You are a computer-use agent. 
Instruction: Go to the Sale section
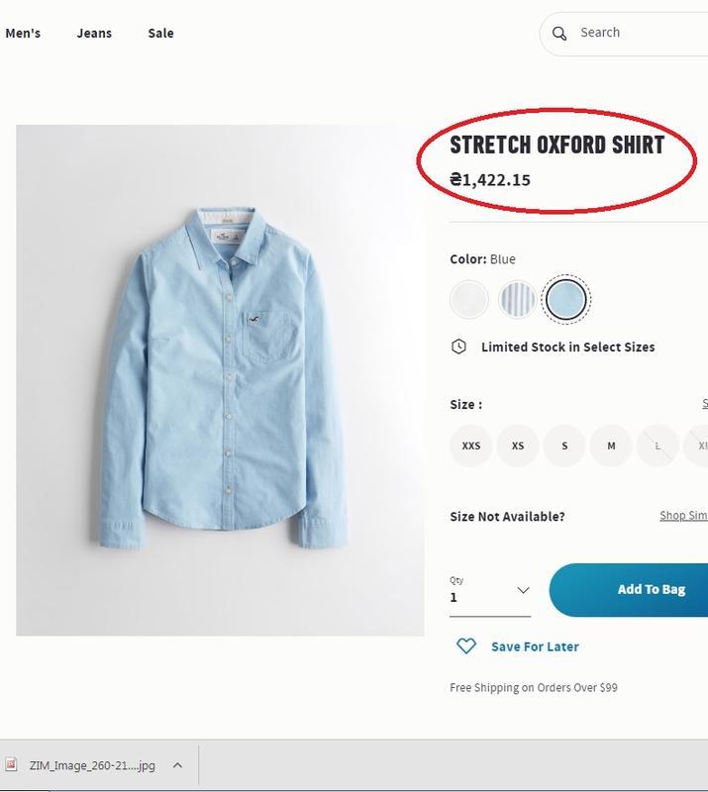pyautogui.click(x=160, y=33)
